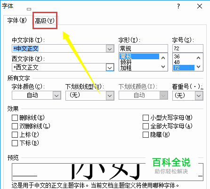Switch to the 高级(V) tab
This screenshot has height=189, width=210.
(45, 21)
